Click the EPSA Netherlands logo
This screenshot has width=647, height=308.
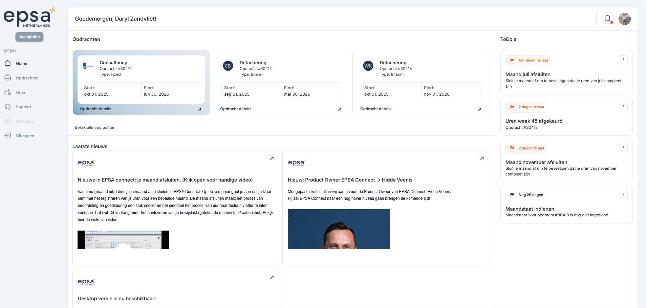(29, 17)
